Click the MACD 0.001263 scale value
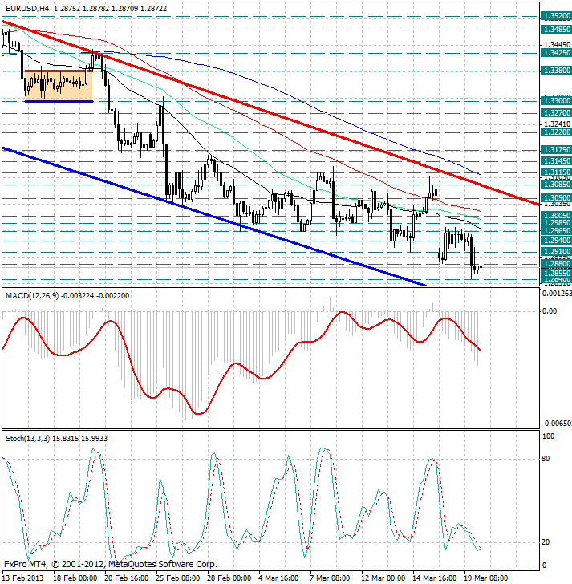The image size is (572, 584). 557,294
